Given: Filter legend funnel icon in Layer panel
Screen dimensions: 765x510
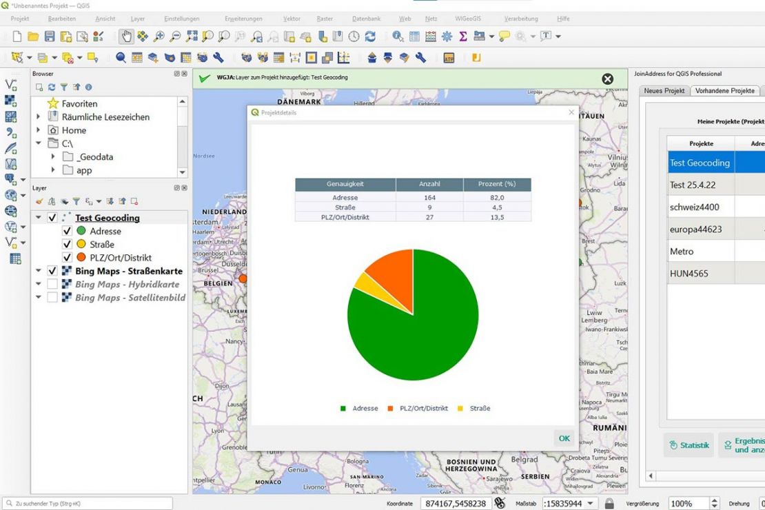Looking at the screenshot, I should 76,201.
